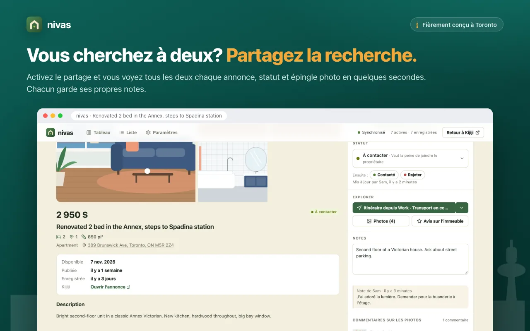Screen dimensions: 530x331
Task: Switch to the Liste view
Action: [128, 132]
